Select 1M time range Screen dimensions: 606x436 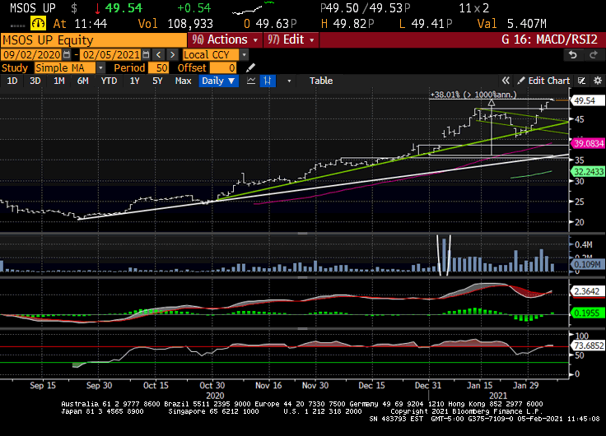(58, 81)
